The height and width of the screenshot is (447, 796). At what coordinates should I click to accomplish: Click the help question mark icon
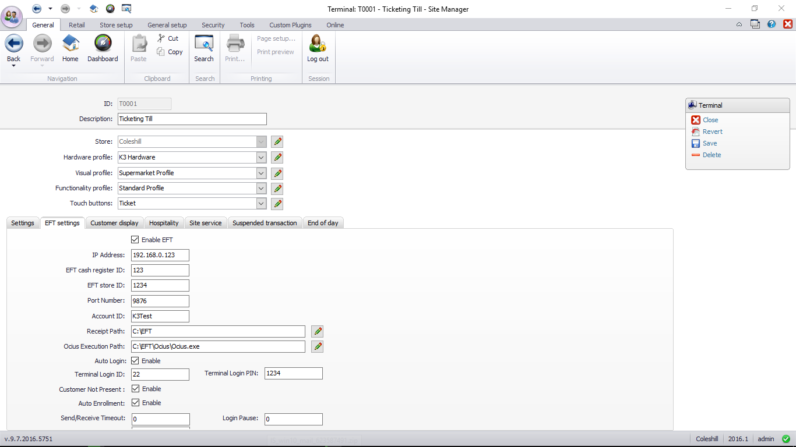pyautogui.click(x=772, y=24)
